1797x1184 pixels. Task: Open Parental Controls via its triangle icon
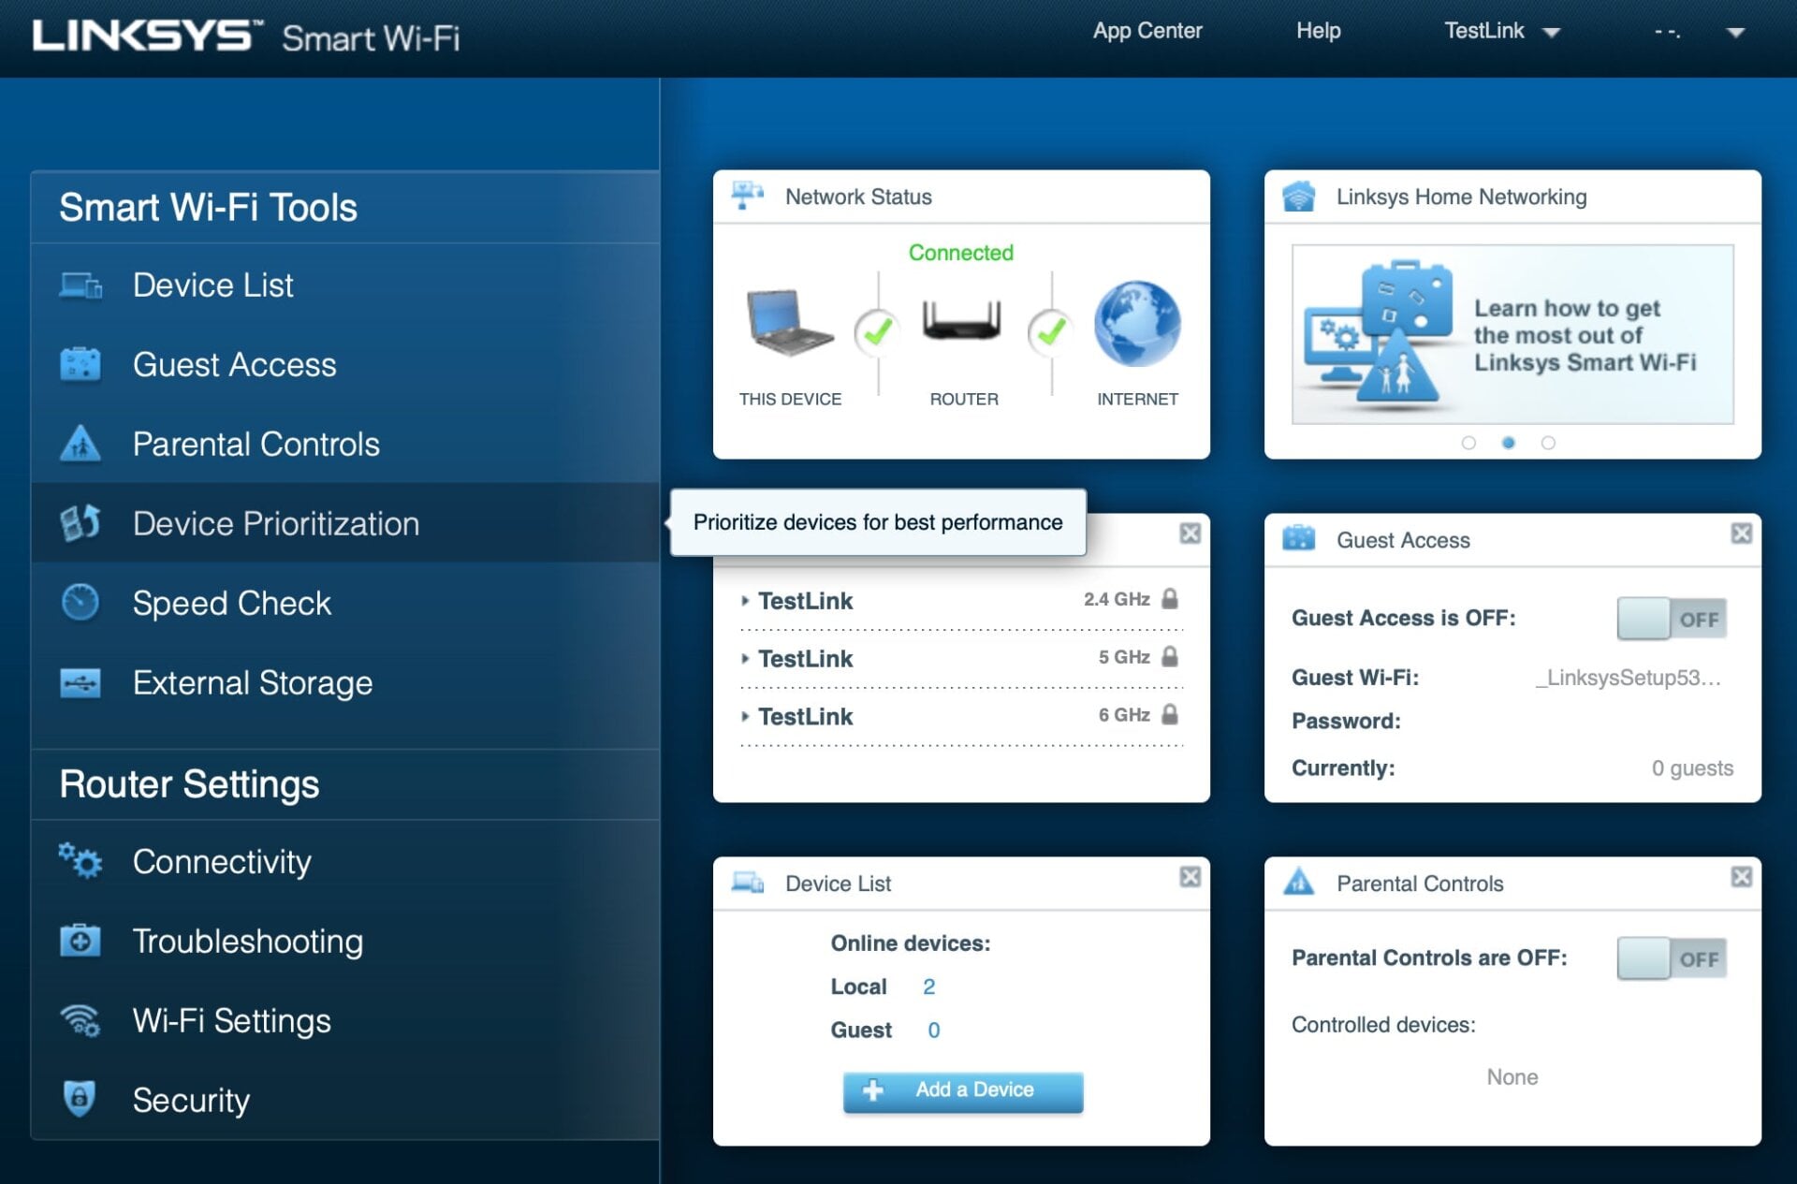(x=82, y=444)
